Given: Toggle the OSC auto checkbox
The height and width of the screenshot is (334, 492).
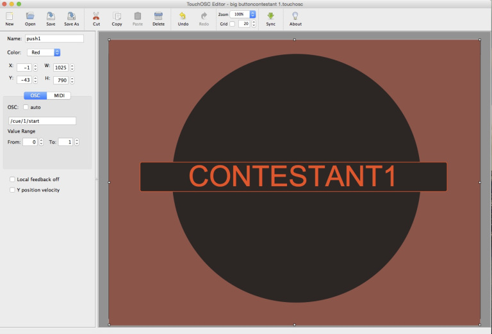Looking at the screenshot, I should [26, 107].
